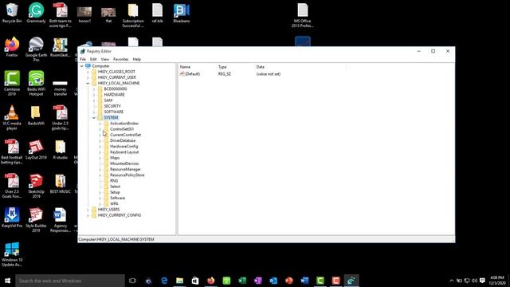Select the Keyboard Layout key
Image resolution: width=510 pixels, height=287 pixels.
[x=124, y=152]
